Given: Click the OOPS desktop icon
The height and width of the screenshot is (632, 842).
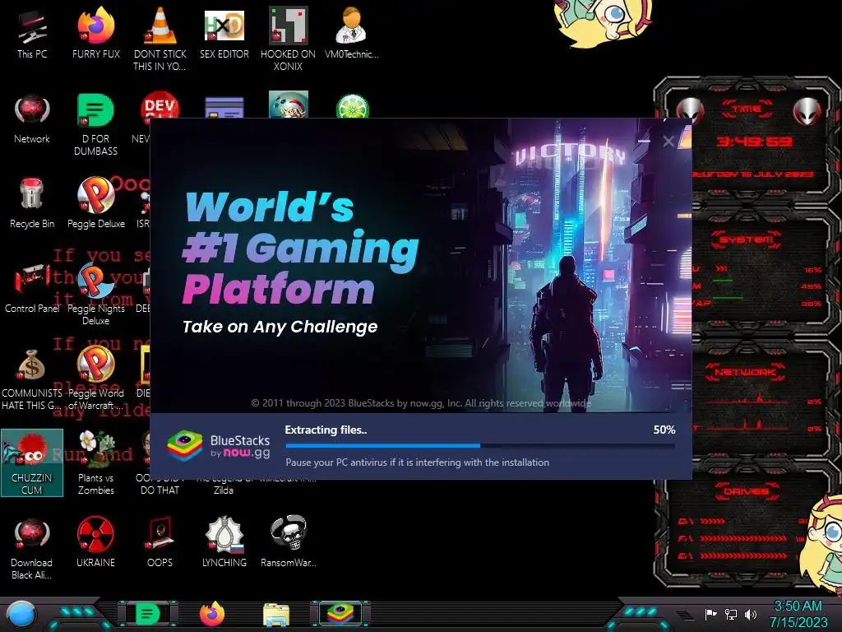Looking at the screenshot, I should click(160, 542).
